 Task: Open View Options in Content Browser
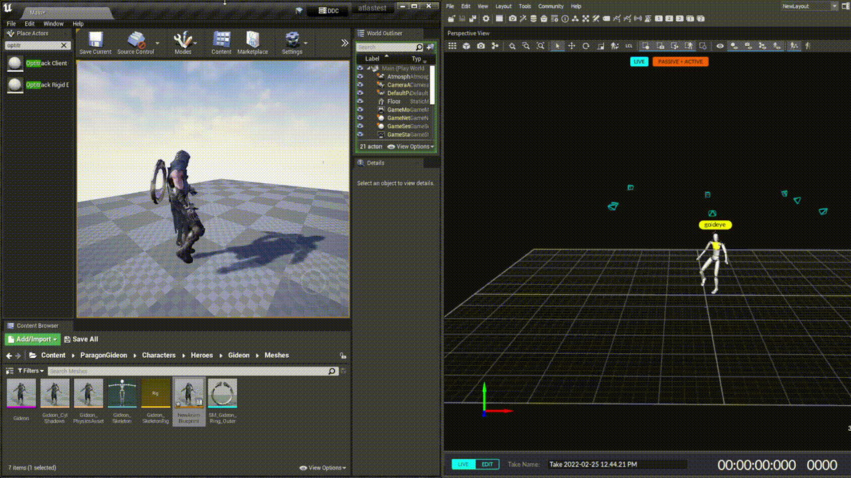point(322,467)
